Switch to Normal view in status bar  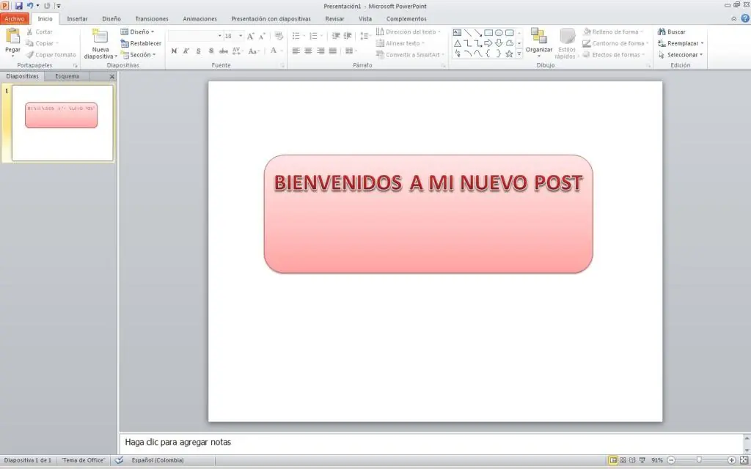click(612, 460)
